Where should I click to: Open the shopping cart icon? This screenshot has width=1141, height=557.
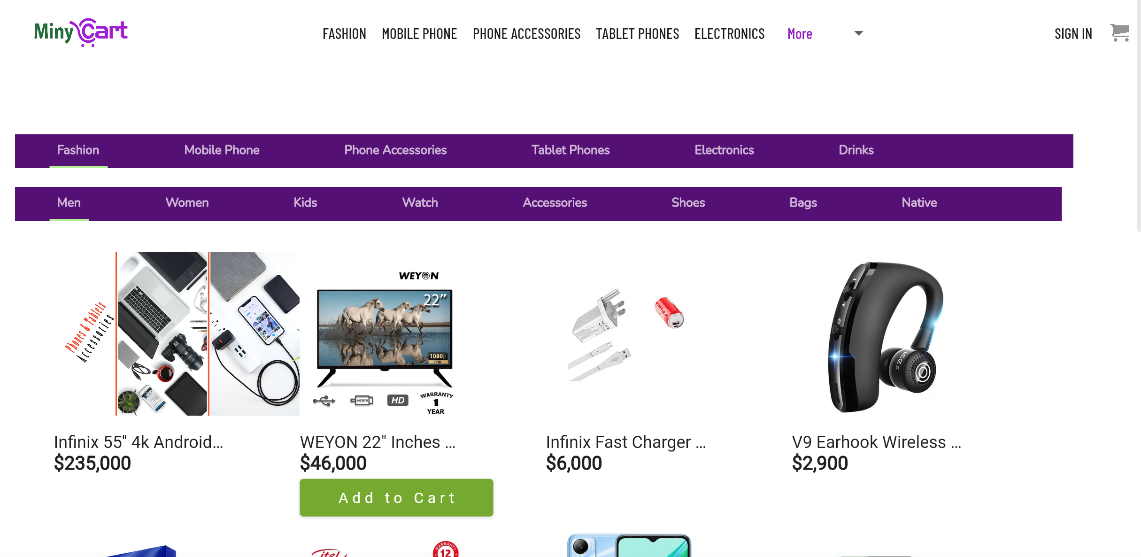point(1119,33)
